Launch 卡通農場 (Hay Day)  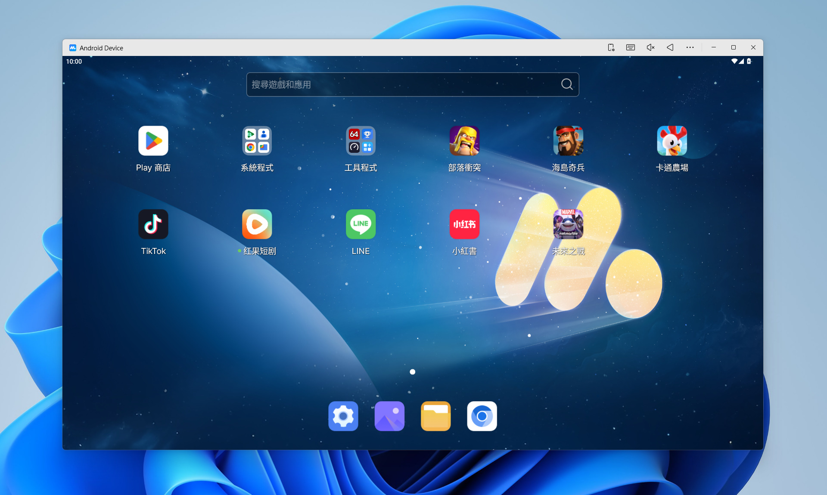pos(672,141)
